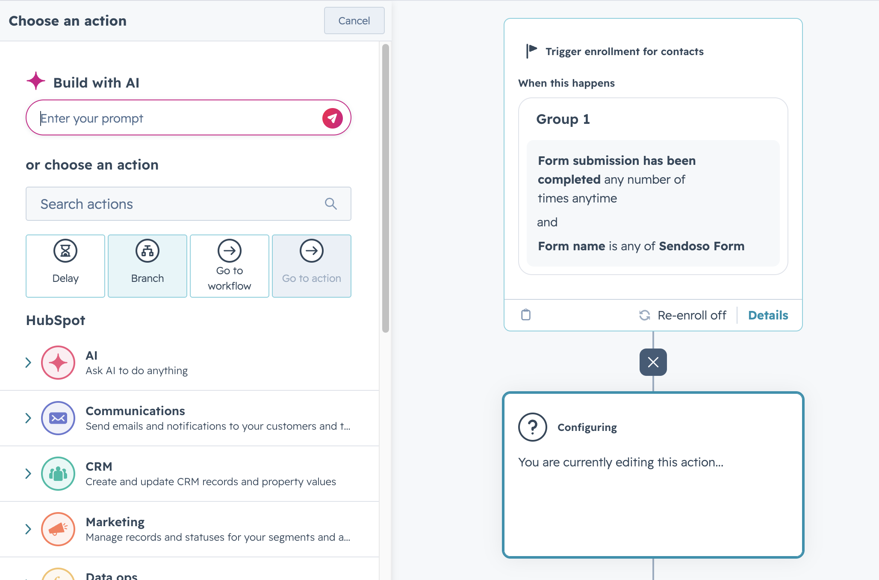Viewport: 879px width, 580px height.
Task: Click the Go to workflow arrow icon
Action: [x=230, y=251]
